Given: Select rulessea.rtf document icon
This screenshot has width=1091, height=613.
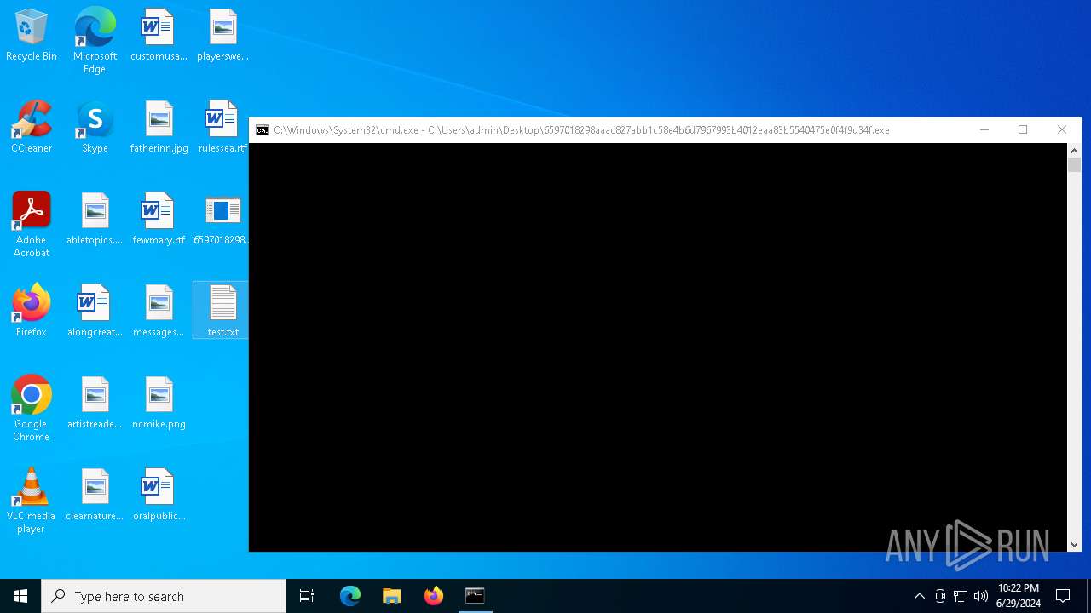Looking at the screenshot, I should pos(222,128).
